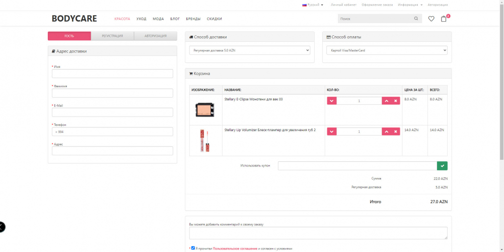Open the payment method dropdown
Image resolution: width=504 pixels, height=252 pixels.
click(x=387, y=50)
